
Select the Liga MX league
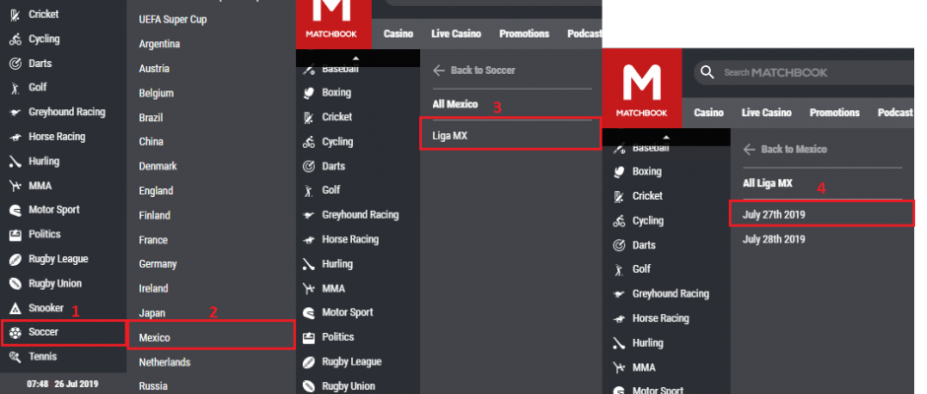tap(510, 135)
